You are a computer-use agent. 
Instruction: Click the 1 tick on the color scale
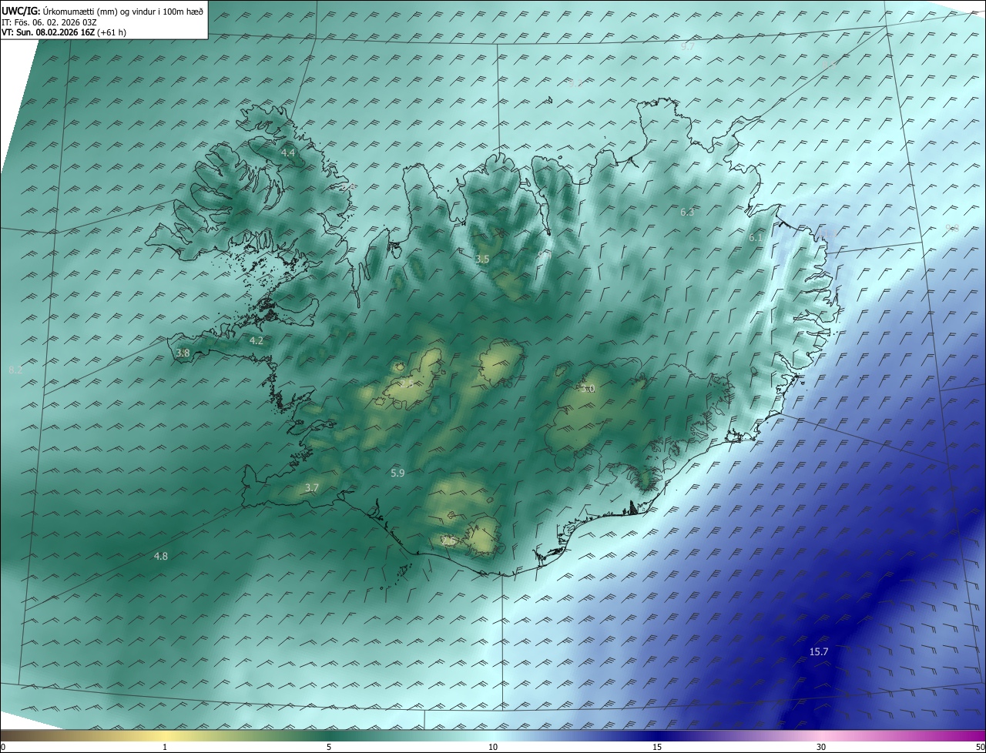166,747
